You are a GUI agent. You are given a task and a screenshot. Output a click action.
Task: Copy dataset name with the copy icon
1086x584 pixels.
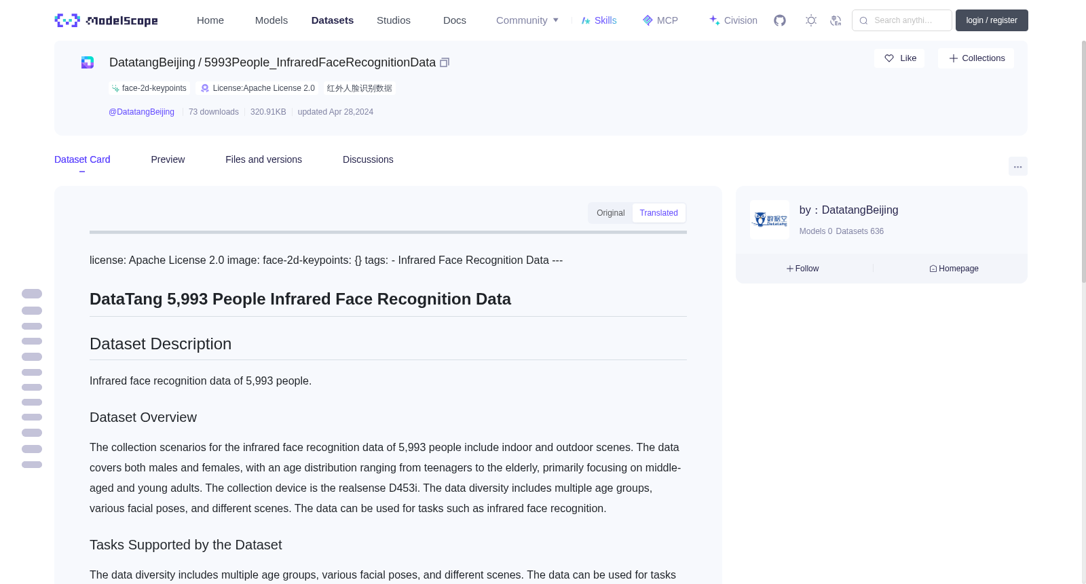click(x=445, y=62)
